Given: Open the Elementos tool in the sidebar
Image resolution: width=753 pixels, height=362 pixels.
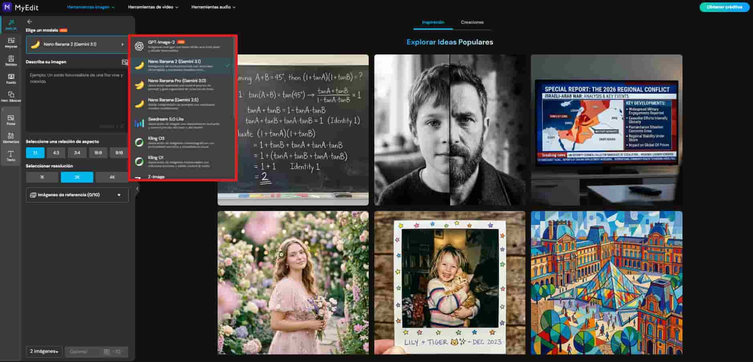Looking at the screenshot, I should (x=11, y=138).
